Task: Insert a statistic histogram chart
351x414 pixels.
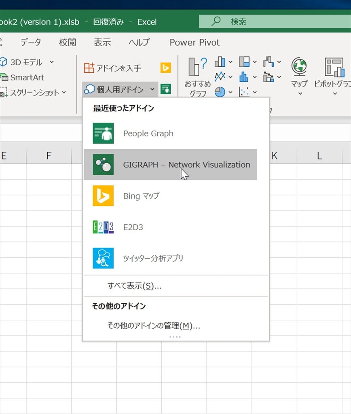Action: click(244, 77)
